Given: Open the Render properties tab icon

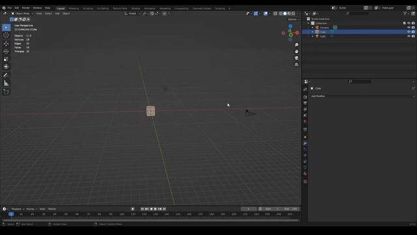Looking at the screenshot, I should point(305,97).
